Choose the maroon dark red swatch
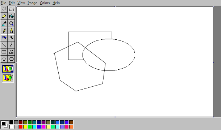 point(21,122)
